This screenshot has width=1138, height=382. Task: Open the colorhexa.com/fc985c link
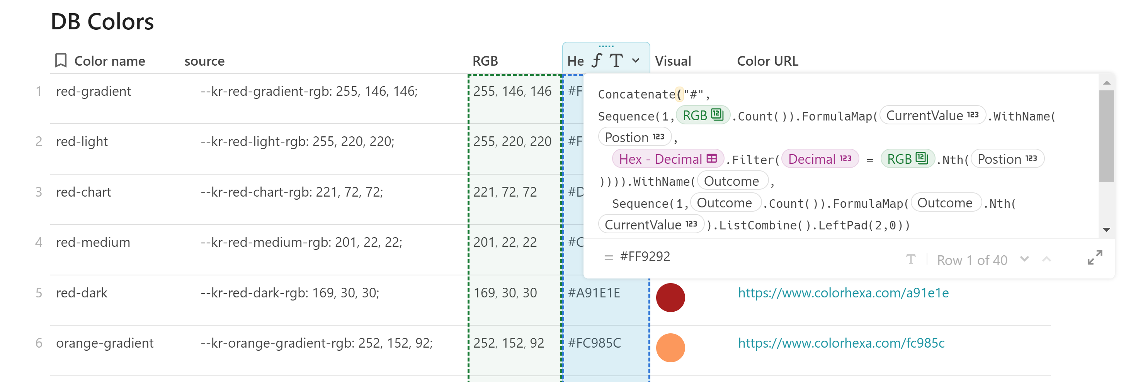(841, 343)
